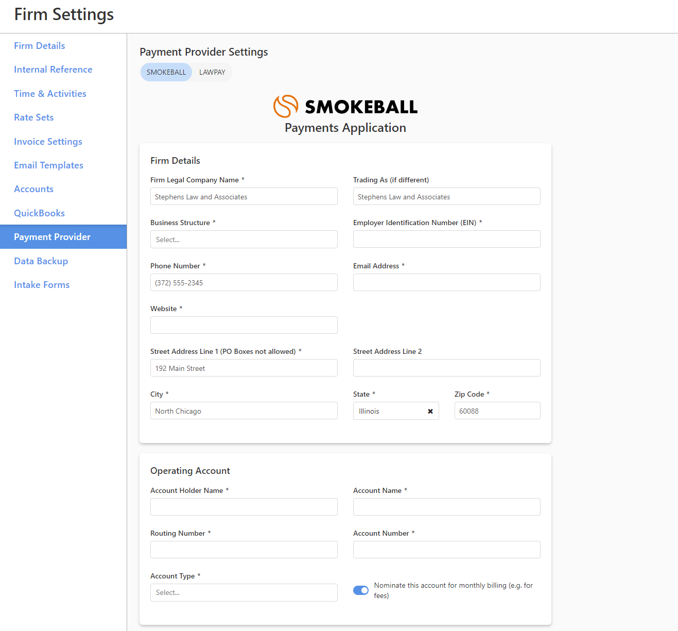This screenshot has height=631, width=678.
Task: Click the Street Address Line 1 field
Action: click(244, 368)
